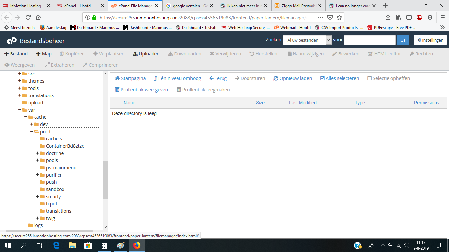Viewport: 449px width, 252px height.
Task: Sort by Size column header
Action: click(x=260, y=103)
